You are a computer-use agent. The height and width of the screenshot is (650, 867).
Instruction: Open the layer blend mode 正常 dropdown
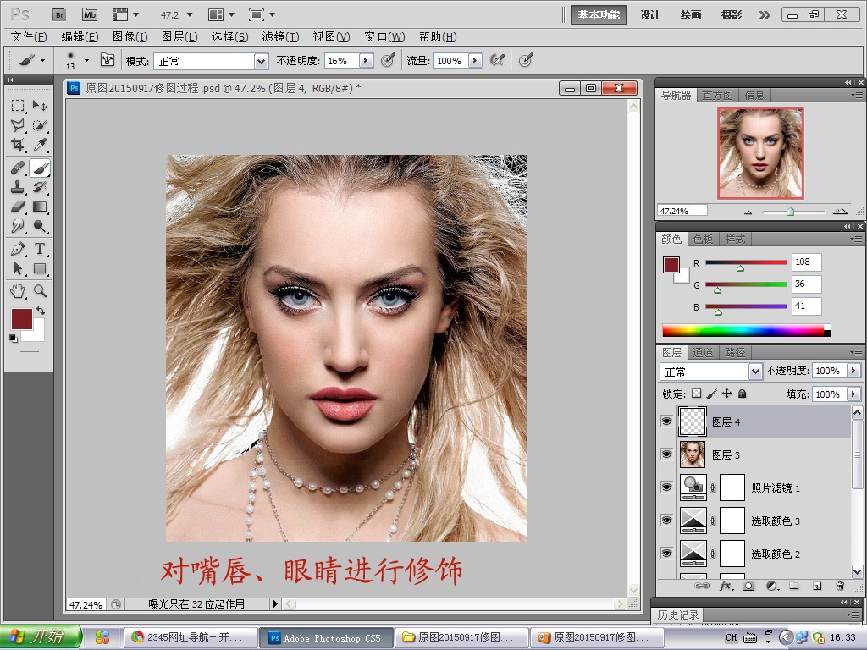click(x=755, y=372)
